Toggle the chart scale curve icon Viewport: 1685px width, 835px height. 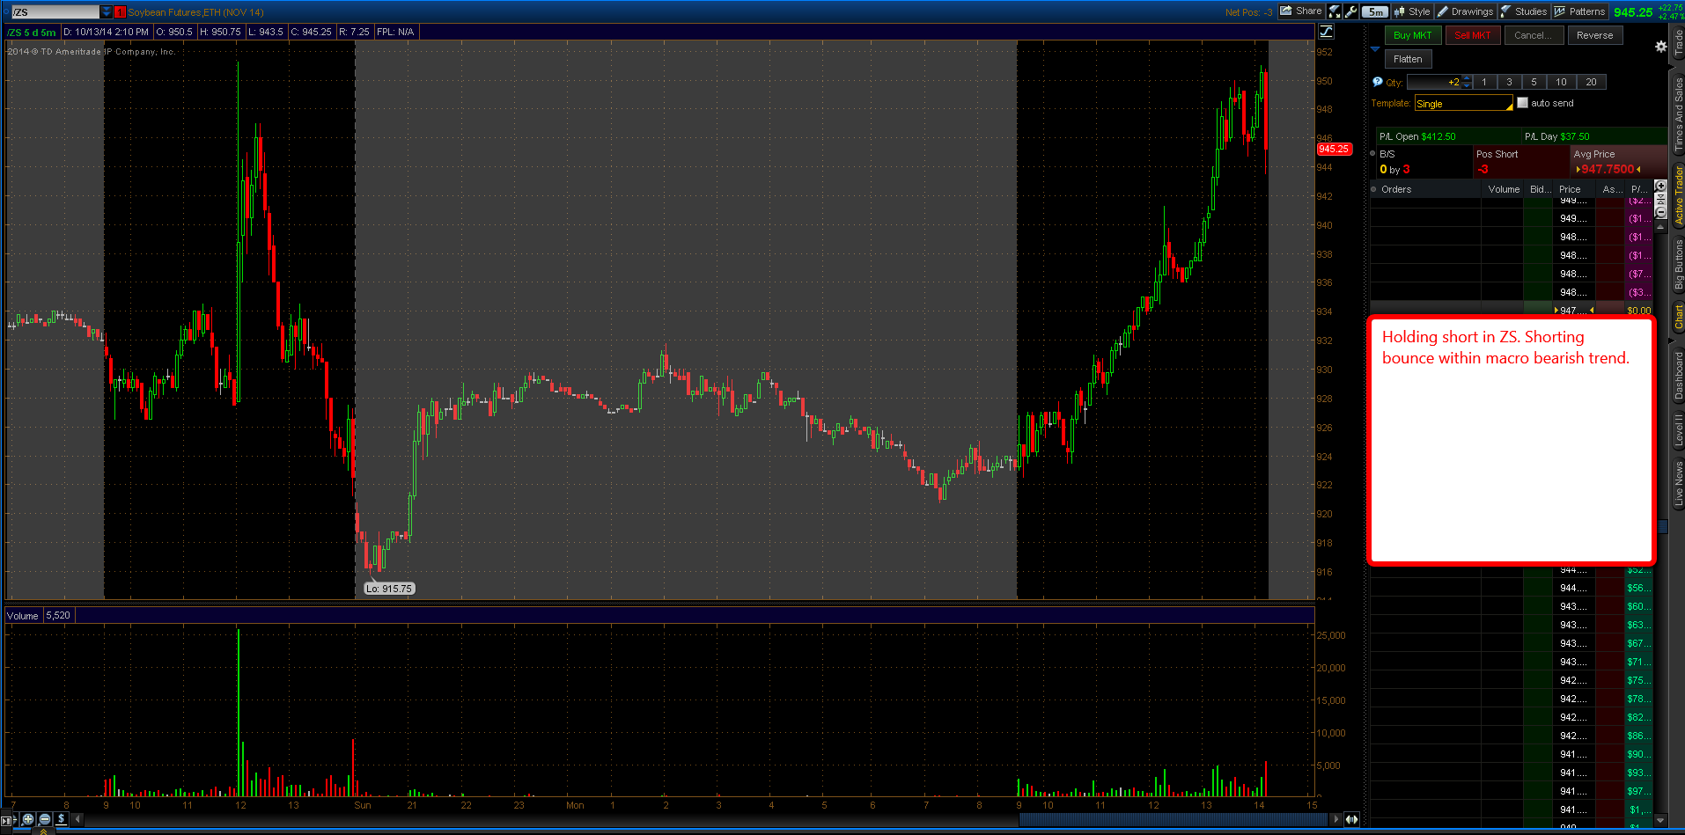[1326, 32]
